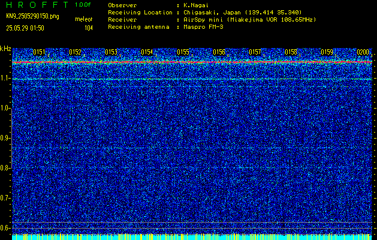The height and width of the screenshot is (240, 377).
Task: Select the observer name K.Nagai
Action: (x=195, y=5)
